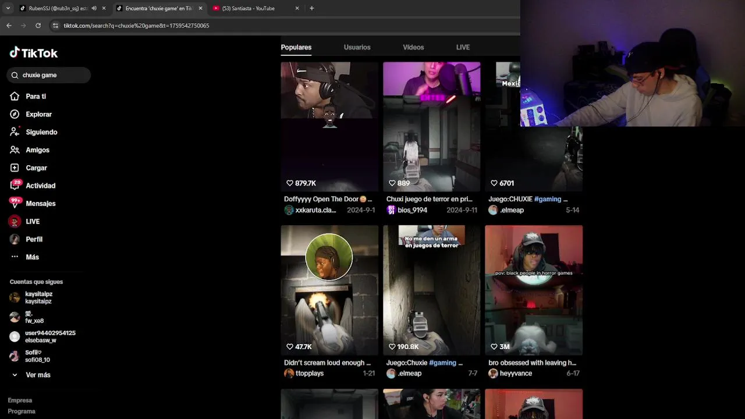This screenshot has width=745, height=419.
Task: Open the browser tab list dropdown
Action: pyautogui.click(x=8, y=8)
